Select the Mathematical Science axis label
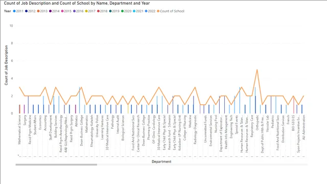 coord(19,129)
